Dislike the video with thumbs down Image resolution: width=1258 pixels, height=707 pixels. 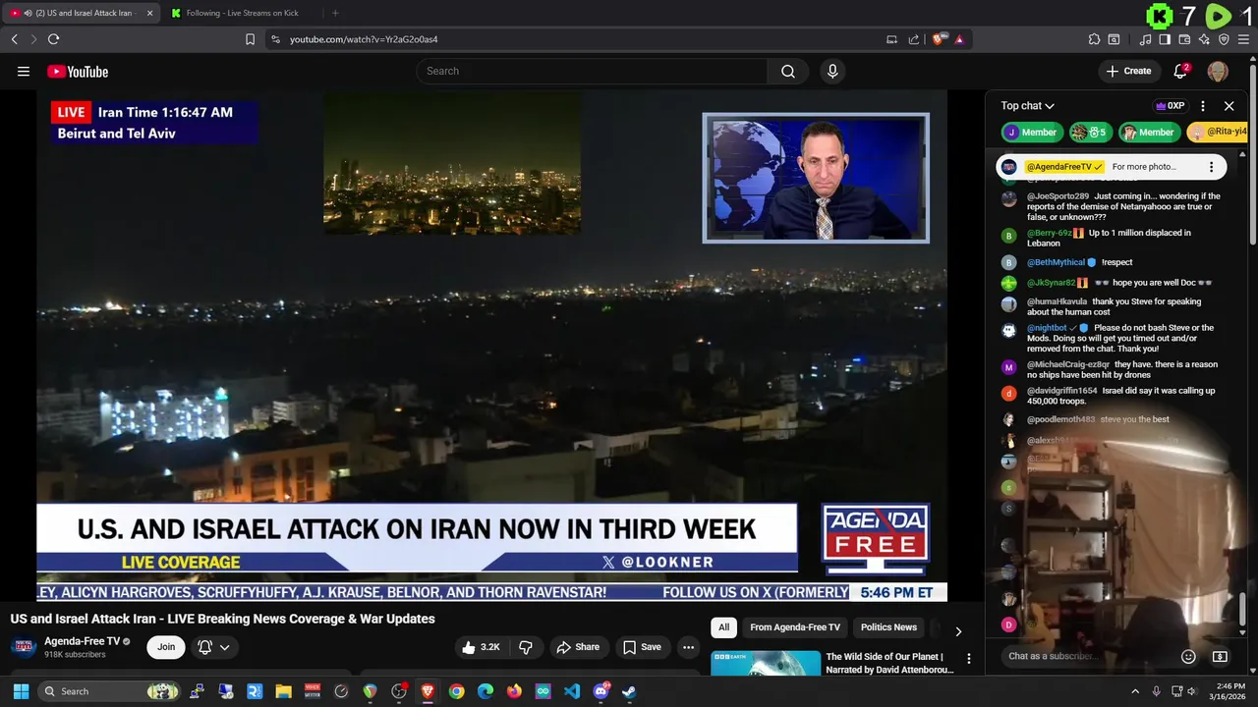pyautogui.click(x=526, y=647)
